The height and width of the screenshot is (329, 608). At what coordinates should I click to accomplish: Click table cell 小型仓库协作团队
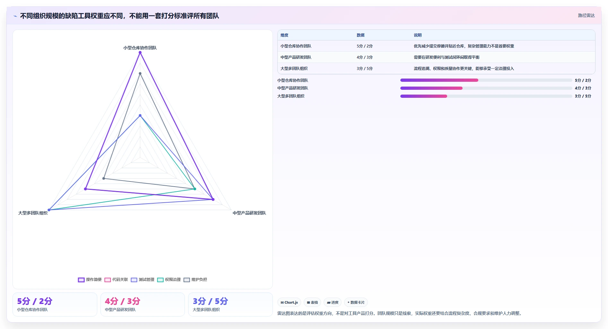pyautogui.click(x=296, y=46)
